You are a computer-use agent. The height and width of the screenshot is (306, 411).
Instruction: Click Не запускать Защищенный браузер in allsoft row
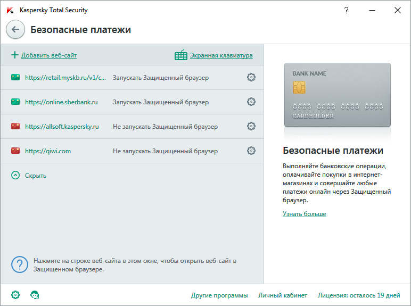(x=165, y=127)
